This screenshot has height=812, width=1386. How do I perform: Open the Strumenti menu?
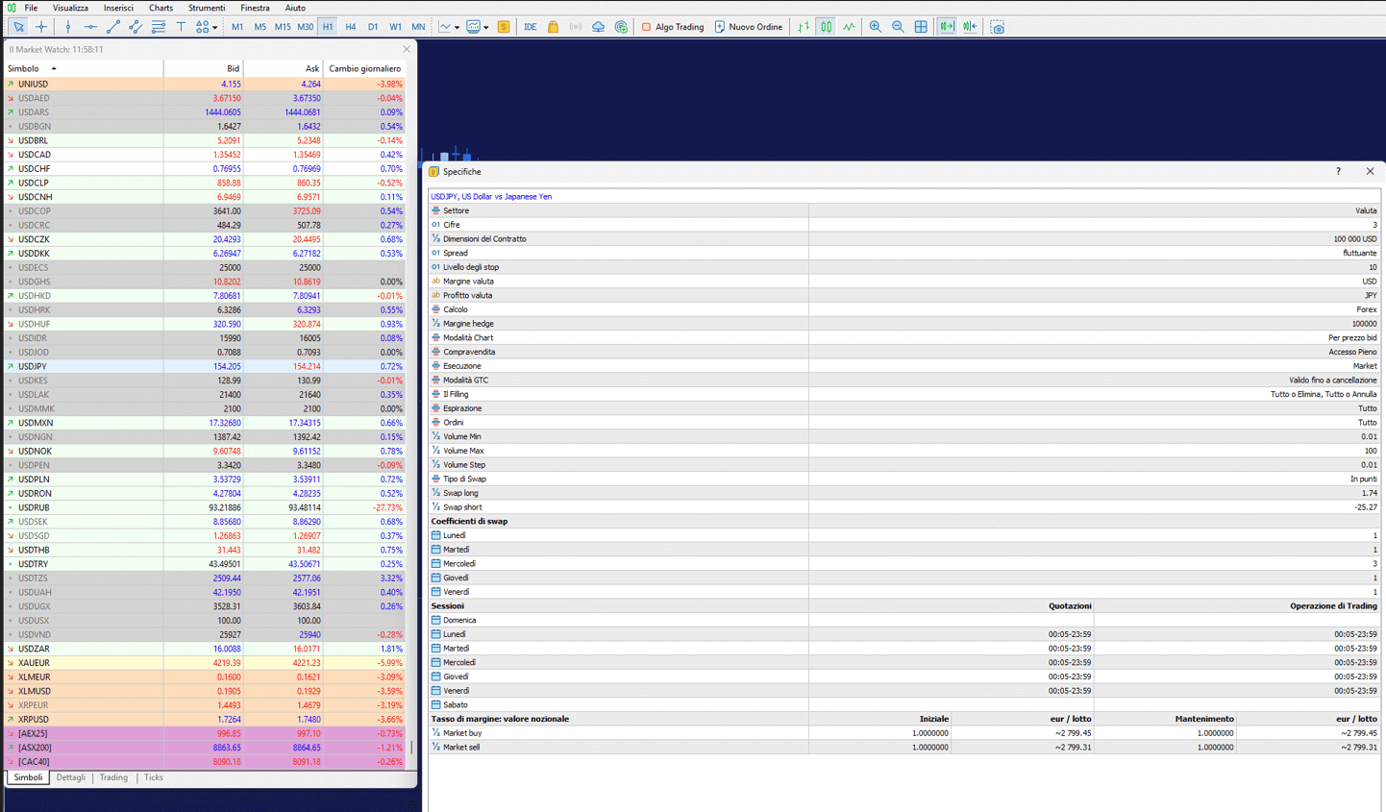click(x=207, y=8)
